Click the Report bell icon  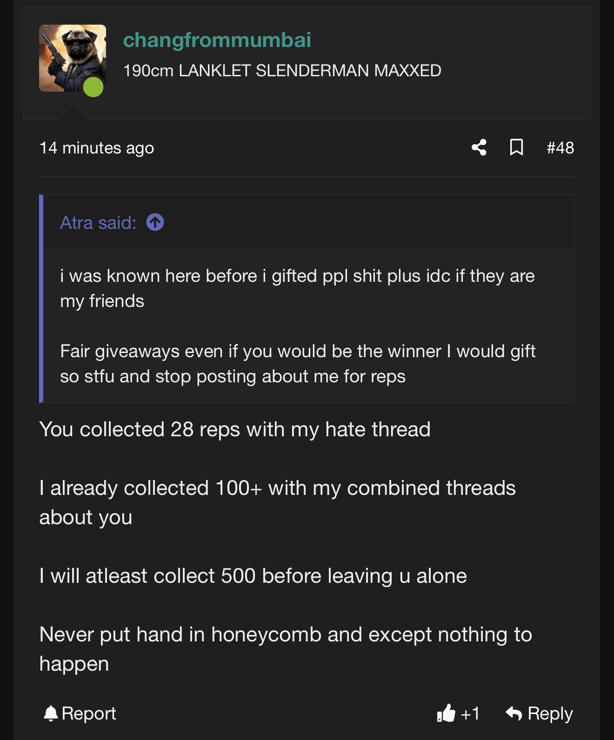(51, 713)
